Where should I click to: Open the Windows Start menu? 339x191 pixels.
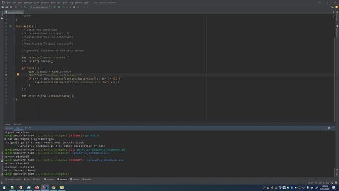click(x=4, y=187)
